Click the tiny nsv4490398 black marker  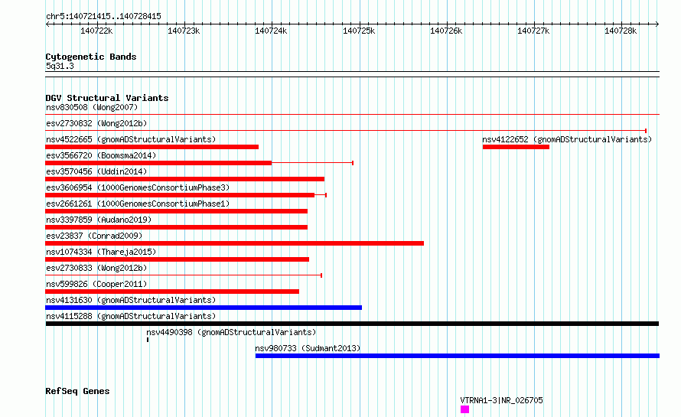(148, 340)
